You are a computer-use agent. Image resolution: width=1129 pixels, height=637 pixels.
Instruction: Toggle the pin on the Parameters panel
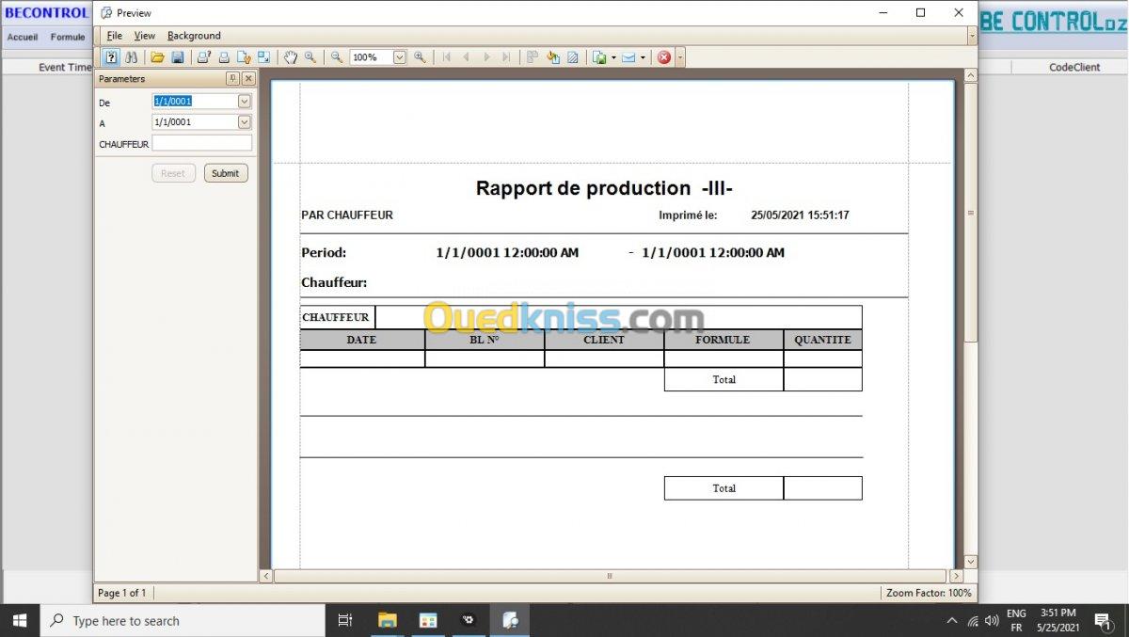pyautogui.click(x=232, y=79)
